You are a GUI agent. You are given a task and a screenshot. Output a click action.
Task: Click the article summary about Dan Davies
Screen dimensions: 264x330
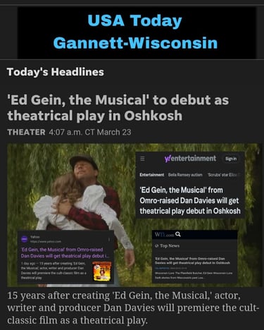[133, 307]
